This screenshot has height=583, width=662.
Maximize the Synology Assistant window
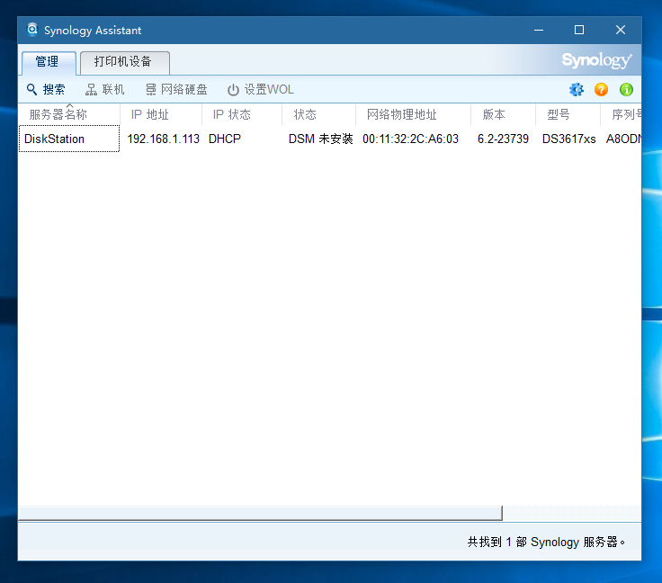click(579, 30)
